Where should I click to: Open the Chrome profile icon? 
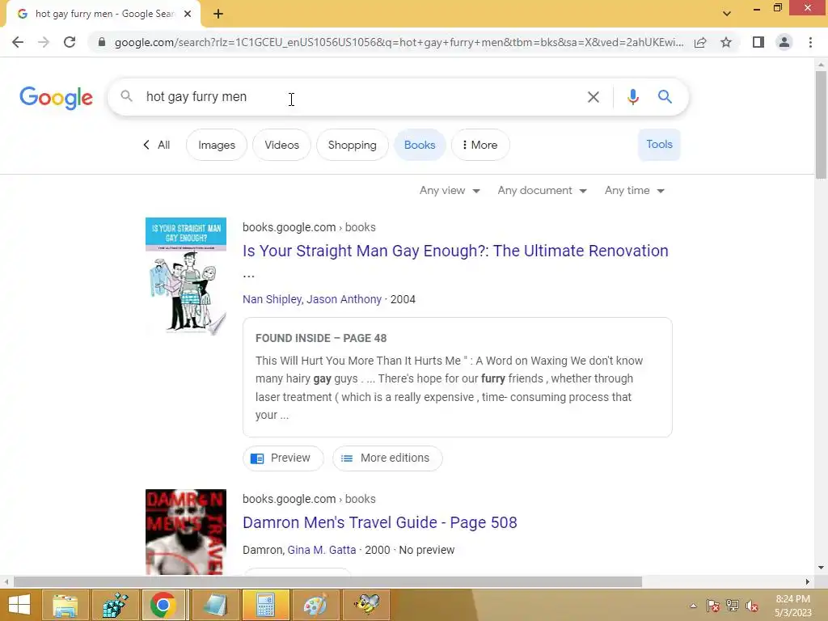(x=784, y=42)
